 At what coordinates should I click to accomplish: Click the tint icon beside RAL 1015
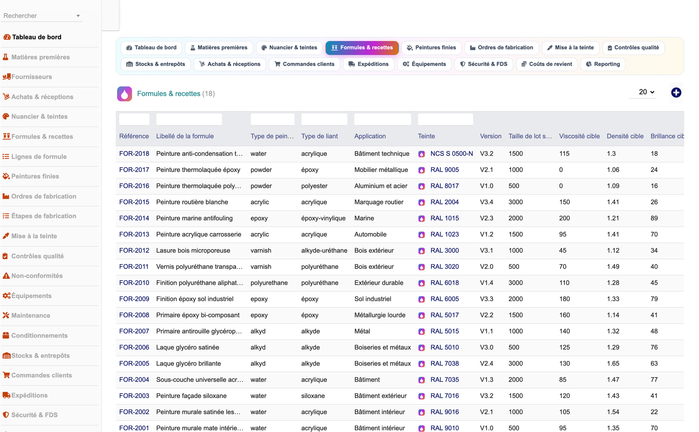click(422, 219)
